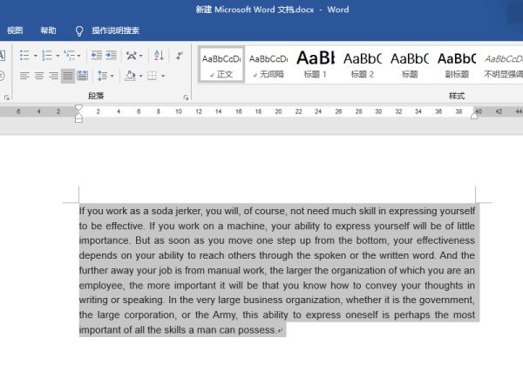
Task: Click the right indent ruler marker
Action: pos(474,116)
